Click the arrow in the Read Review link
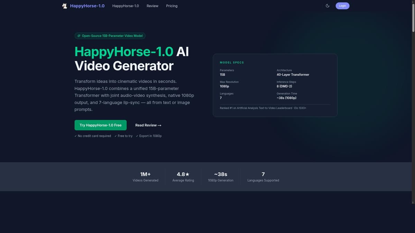The width and height of the screenshot is (415, 233). (x=159, y=125)
